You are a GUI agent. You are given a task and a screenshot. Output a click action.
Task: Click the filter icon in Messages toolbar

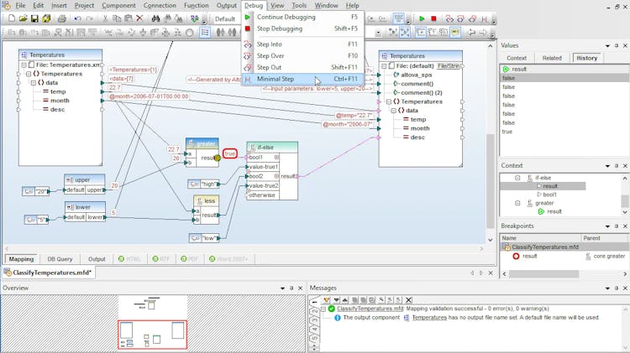click(327, 299)
